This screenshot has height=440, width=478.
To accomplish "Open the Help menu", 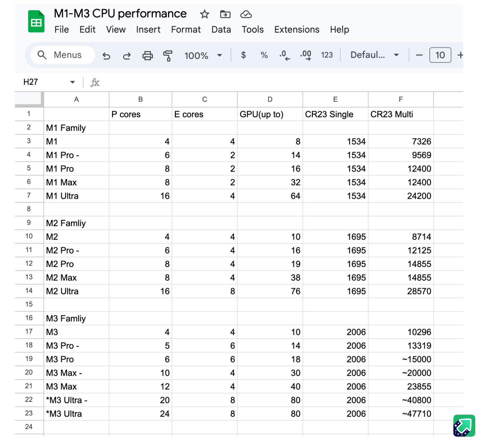I will [340, 30].
